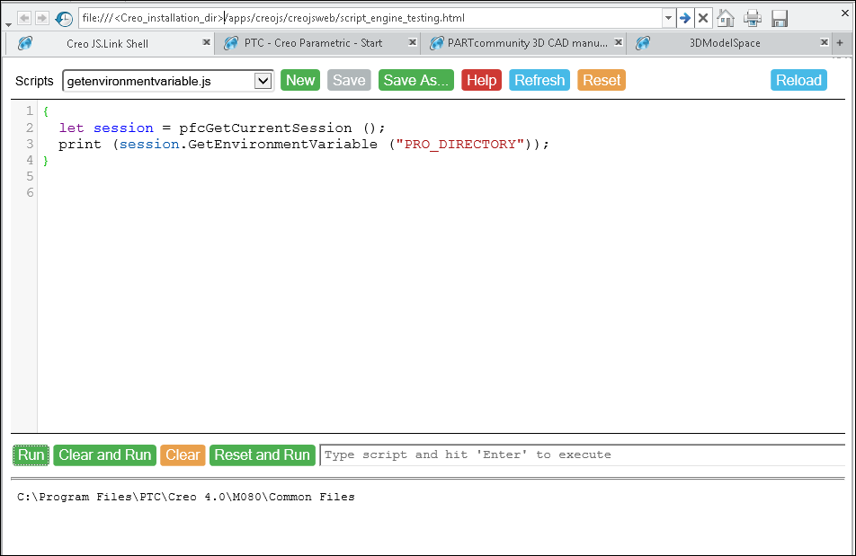Save page using the floppy disk icon

[x=780, y=18]
